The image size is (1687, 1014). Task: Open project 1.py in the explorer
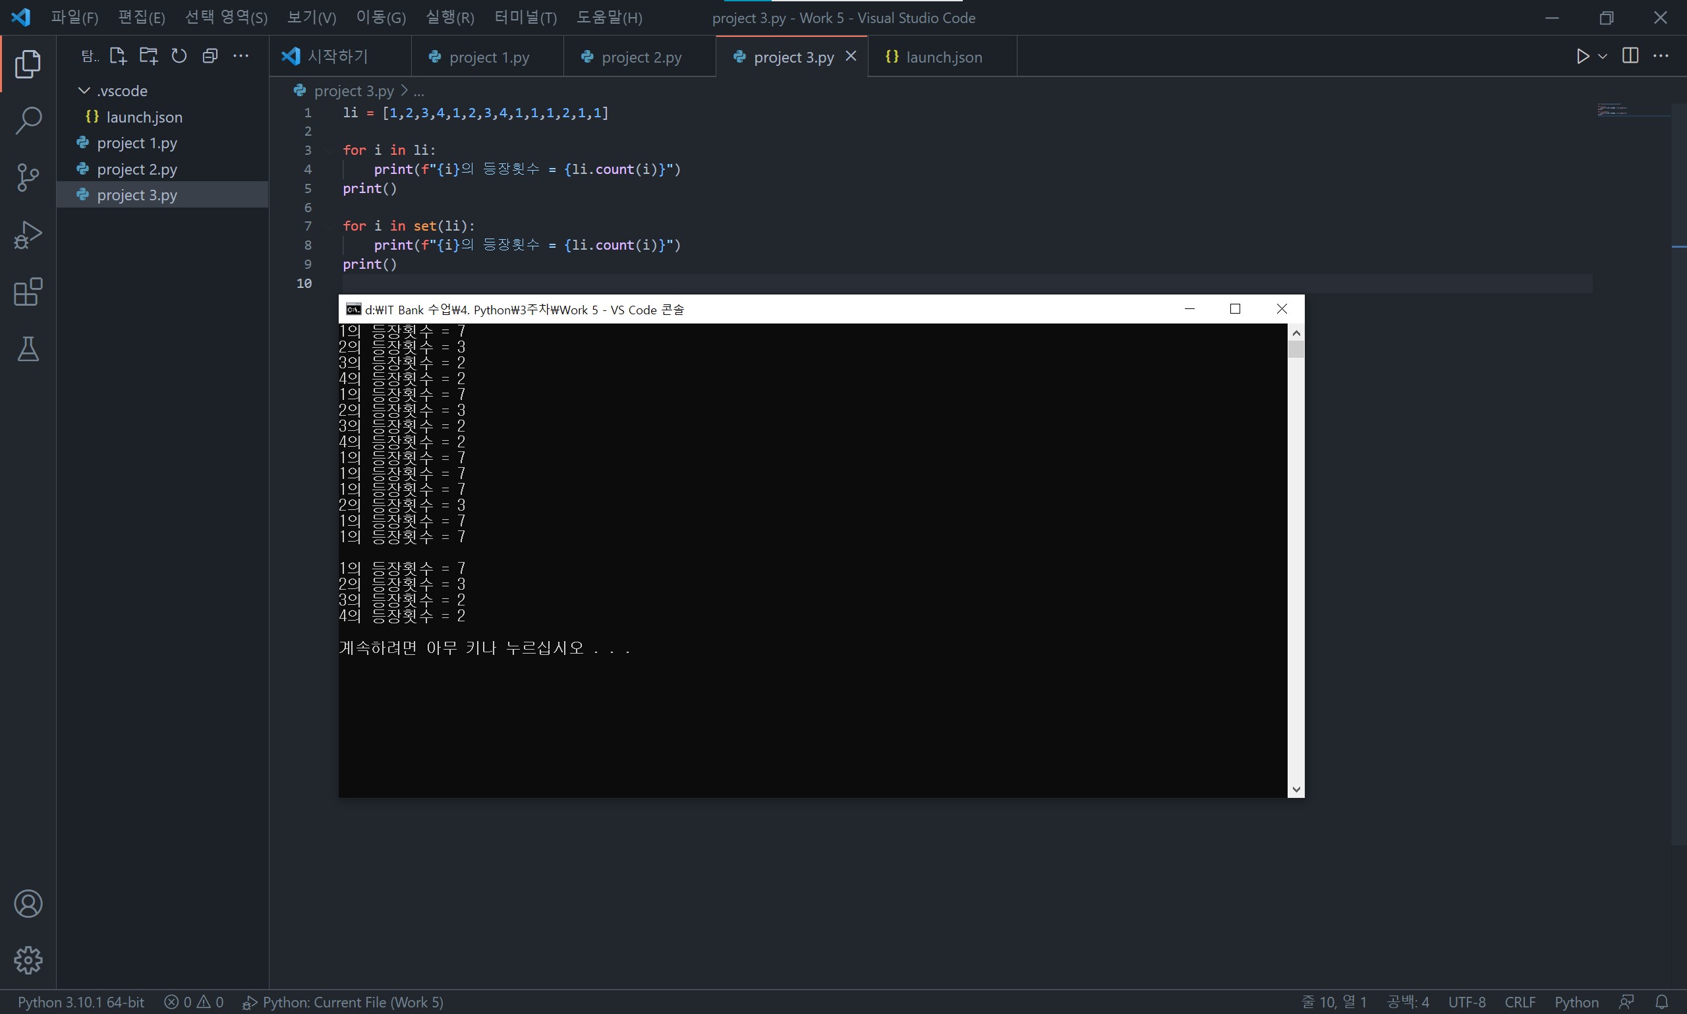tap(136, 143)
